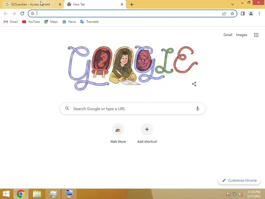Open Gmail bookmark in the bookmarks bar

pos(11,22)
